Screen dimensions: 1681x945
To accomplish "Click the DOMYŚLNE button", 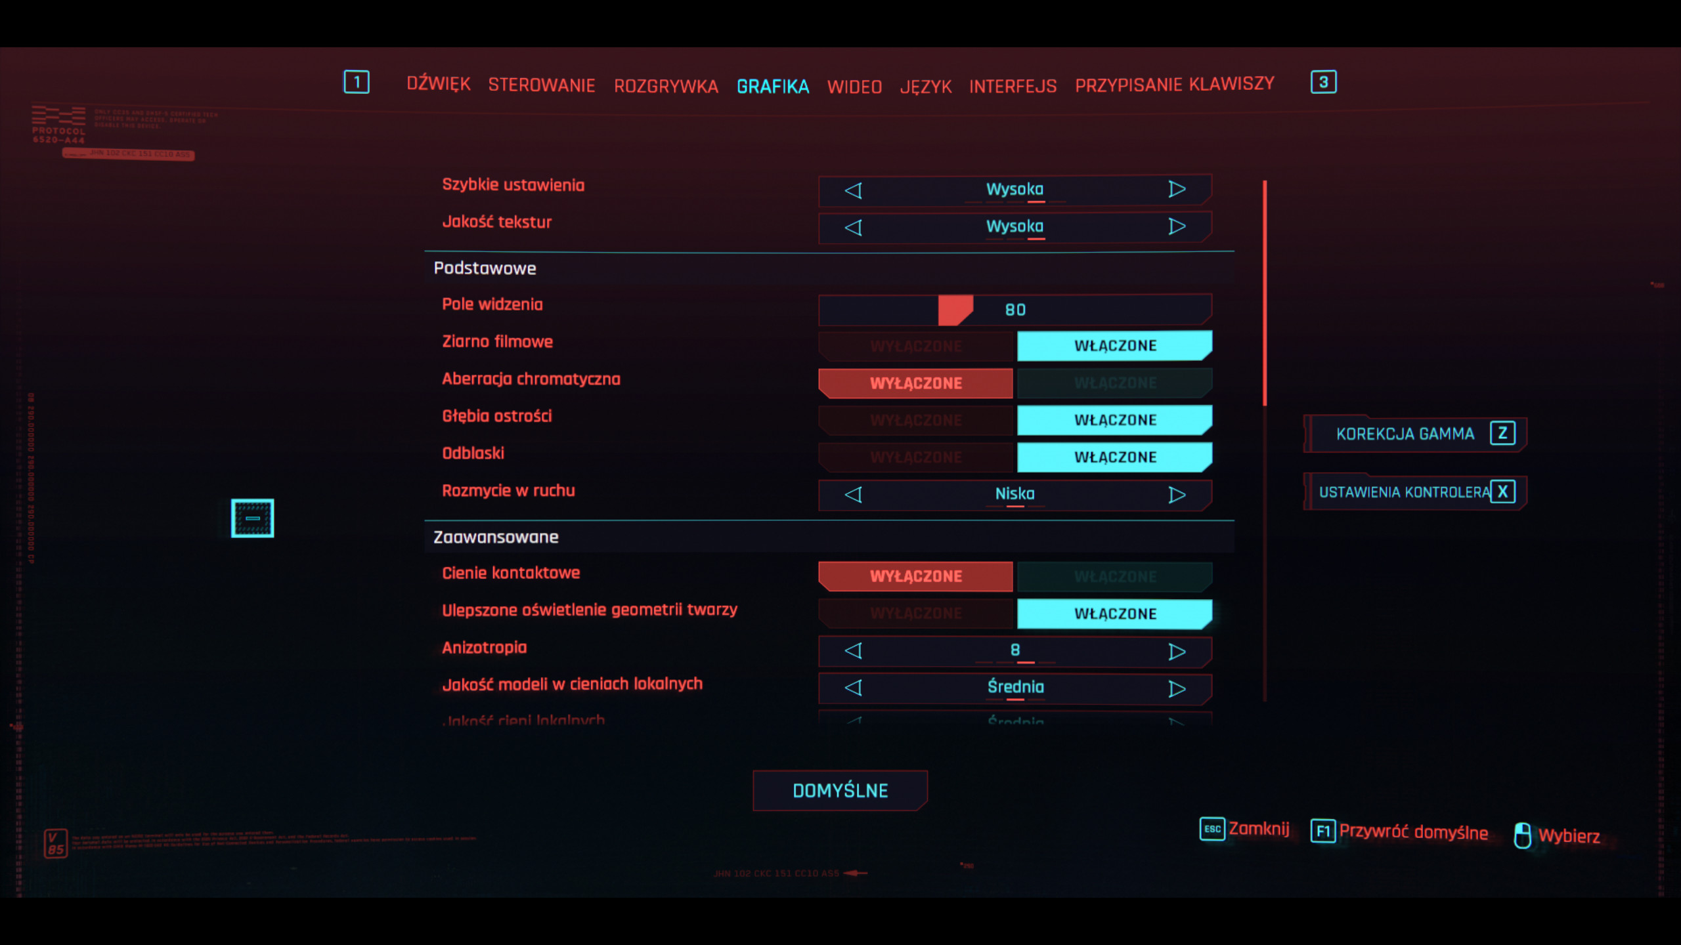I will (x=840, y=790).
